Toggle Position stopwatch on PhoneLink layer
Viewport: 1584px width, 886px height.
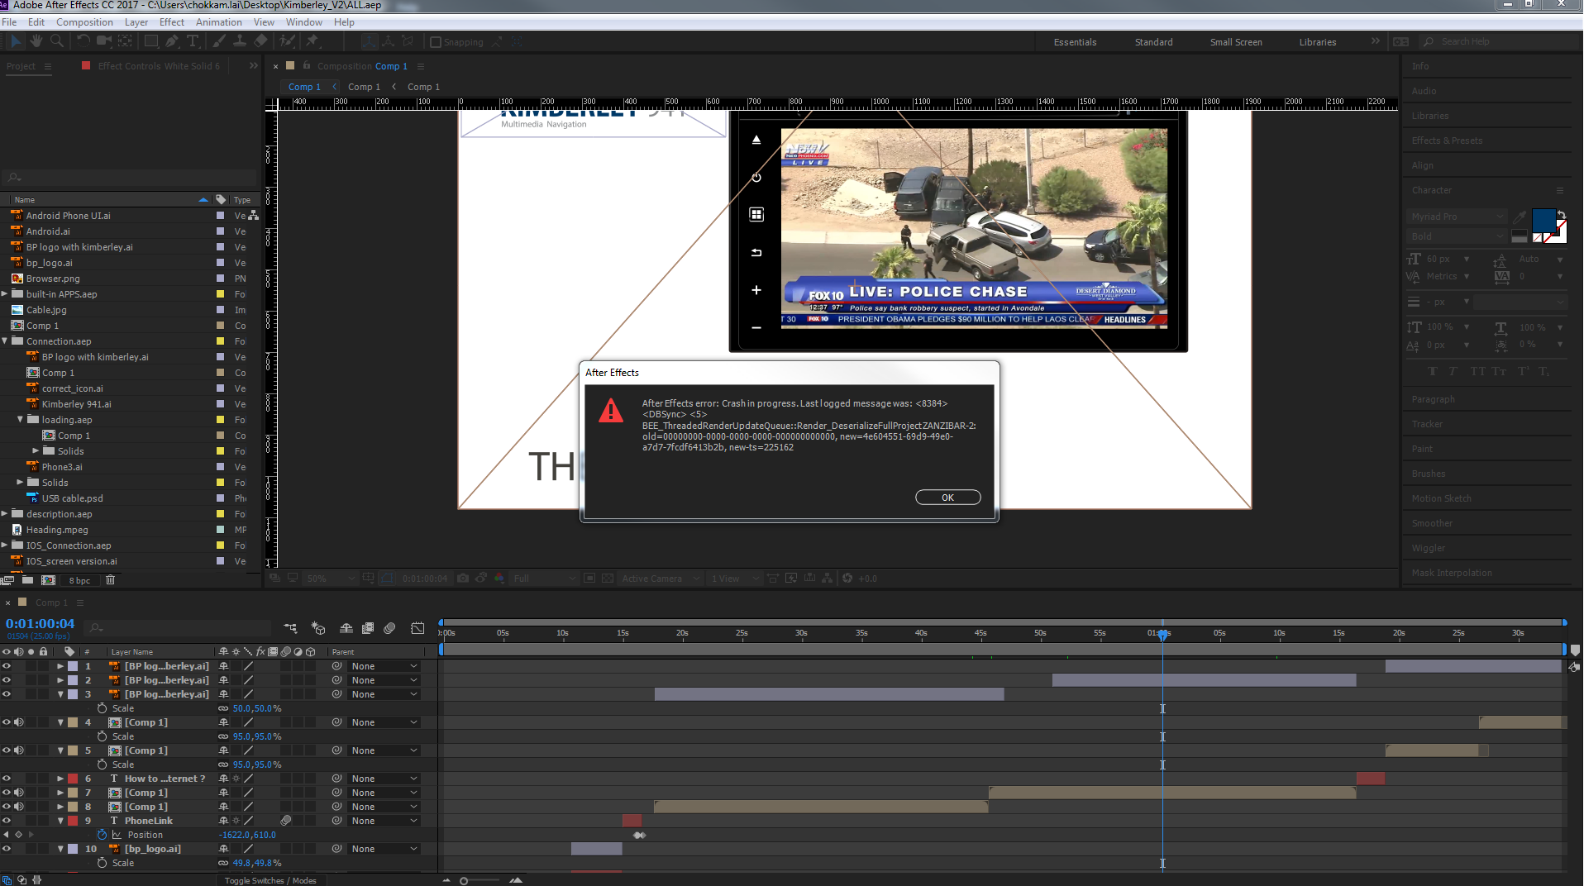coord(102,835)
